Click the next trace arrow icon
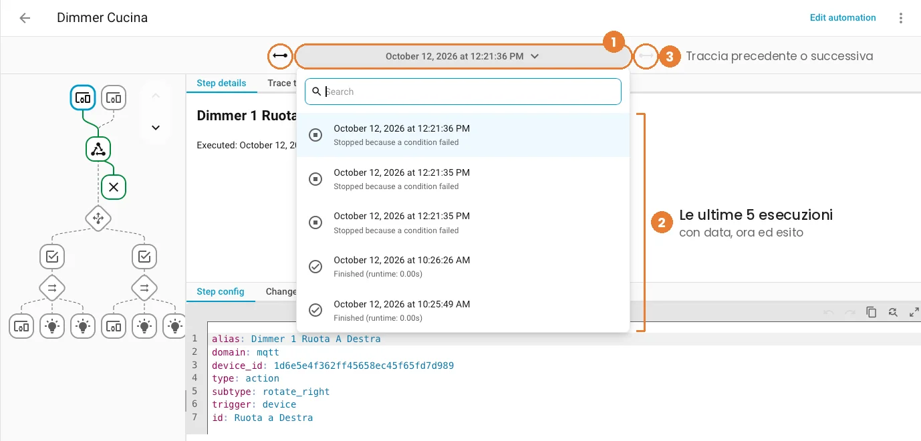Viewport: 921px width, 441px height. coord(646,56)
